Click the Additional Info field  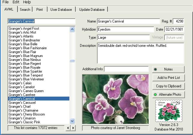click(126, 69)
